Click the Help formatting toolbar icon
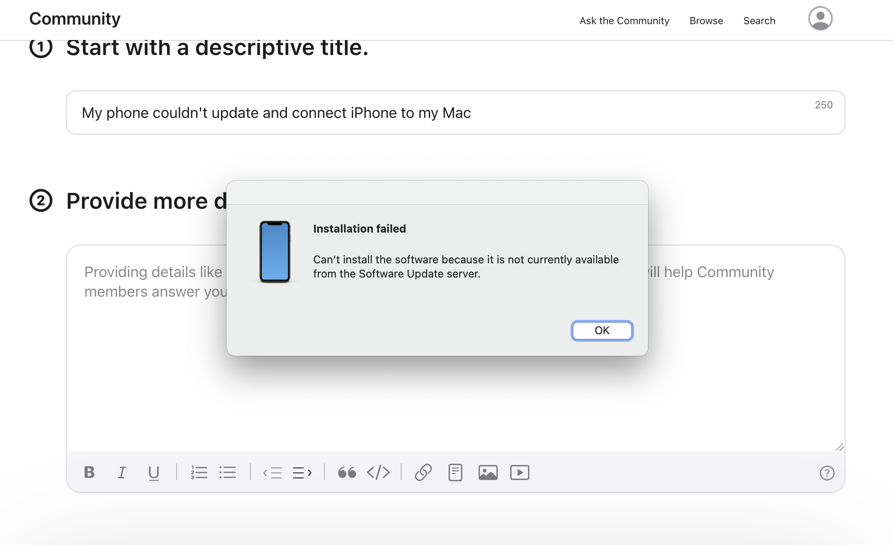This screenshot has width=893, height=545. [x=827, y=472]
